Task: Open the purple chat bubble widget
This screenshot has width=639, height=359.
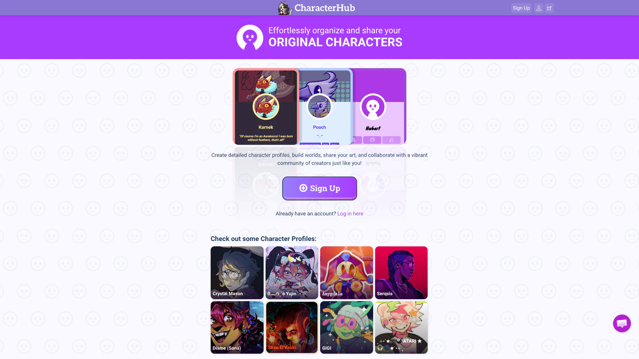Action: coord(622,323)
